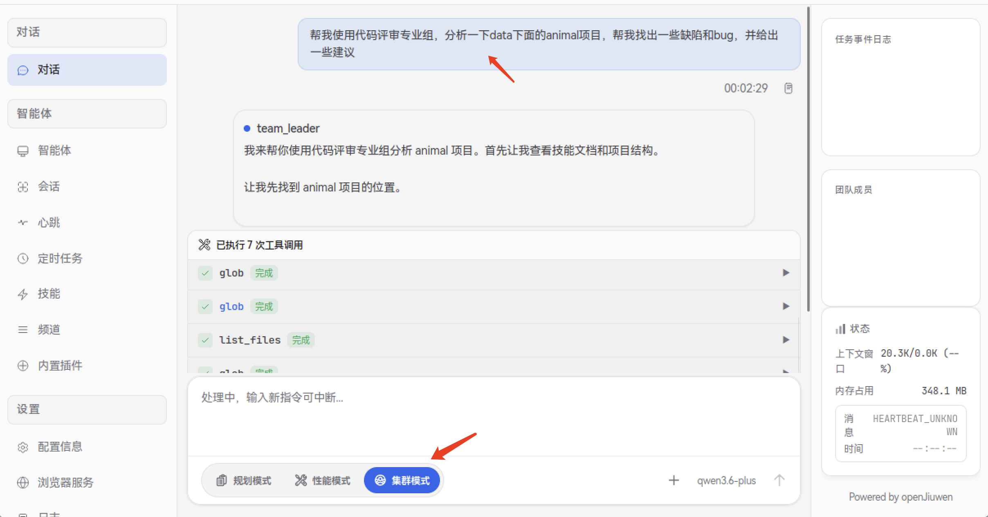This screenshot has height=517, width=988.
Task: Click the 任务事件日志 panel title
Action: coord(863,39)
